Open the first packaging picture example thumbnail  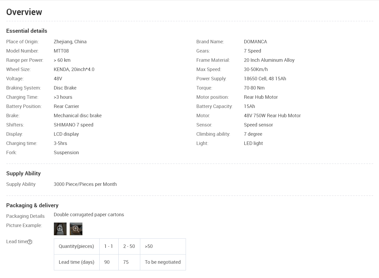click(x=60, y=229)
